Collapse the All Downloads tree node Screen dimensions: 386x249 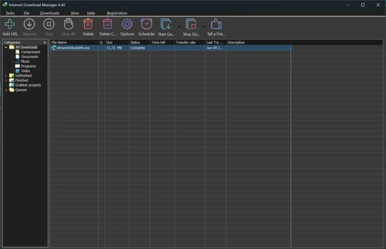(6, 47)
